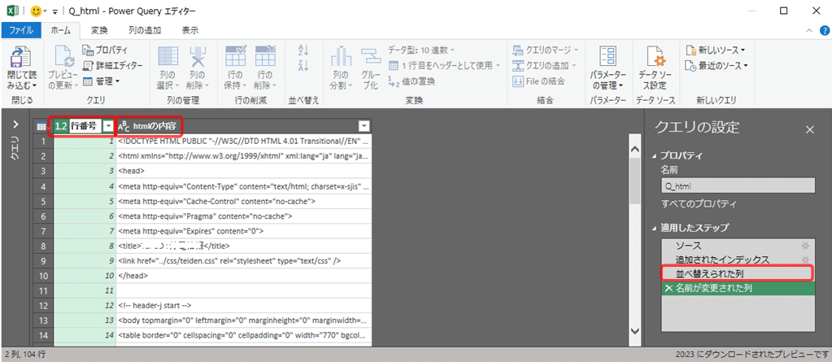The image size is (832, 362).
Task: Collapse the ribbon with the caret
Action: [809, 31]
